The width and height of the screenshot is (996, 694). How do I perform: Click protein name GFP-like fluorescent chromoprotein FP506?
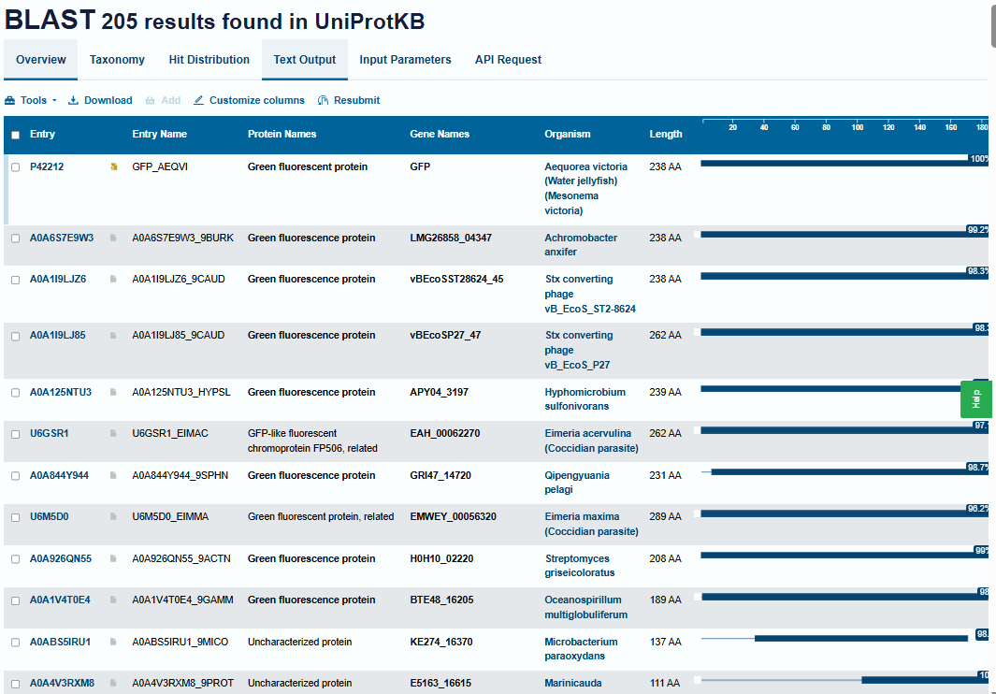(312, 441)
